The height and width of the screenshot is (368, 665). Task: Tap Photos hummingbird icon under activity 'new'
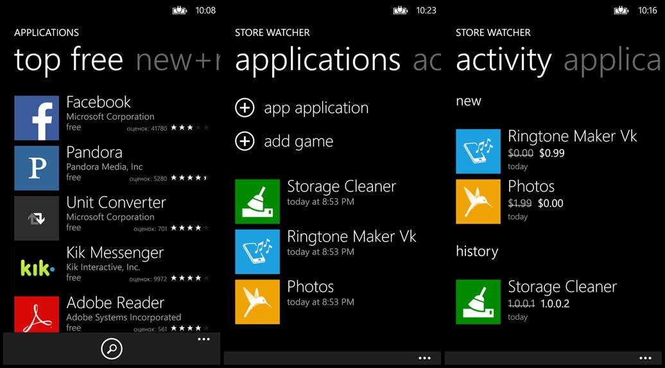click(x=478, y=202)
